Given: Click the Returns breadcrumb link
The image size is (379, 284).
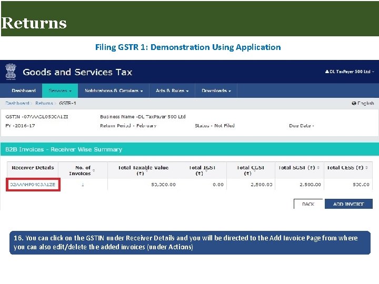Looking at the screenshot, I should tap(44, 104).
